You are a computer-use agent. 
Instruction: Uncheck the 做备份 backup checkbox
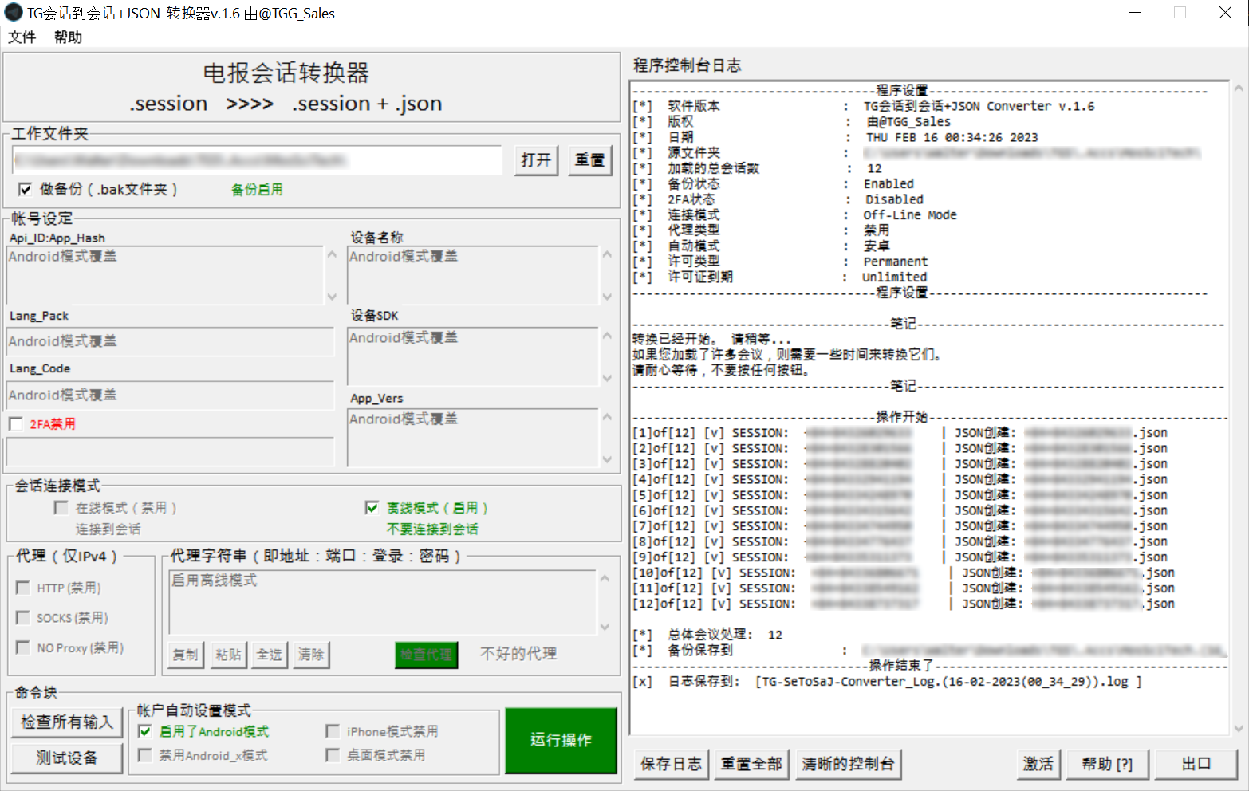[x=26, y=189]
